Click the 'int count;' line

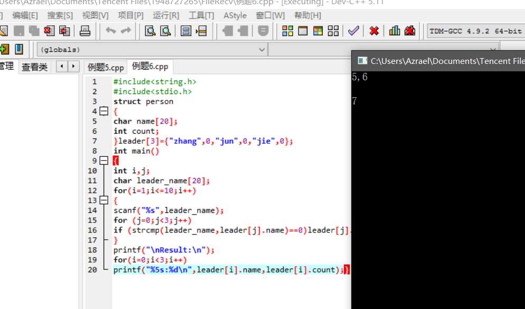(x=136, y=131)
